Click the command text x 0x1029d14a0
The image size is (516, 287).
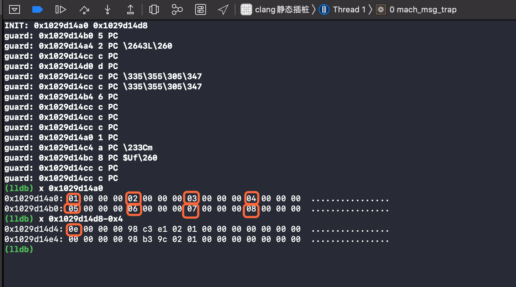[70, 188]
